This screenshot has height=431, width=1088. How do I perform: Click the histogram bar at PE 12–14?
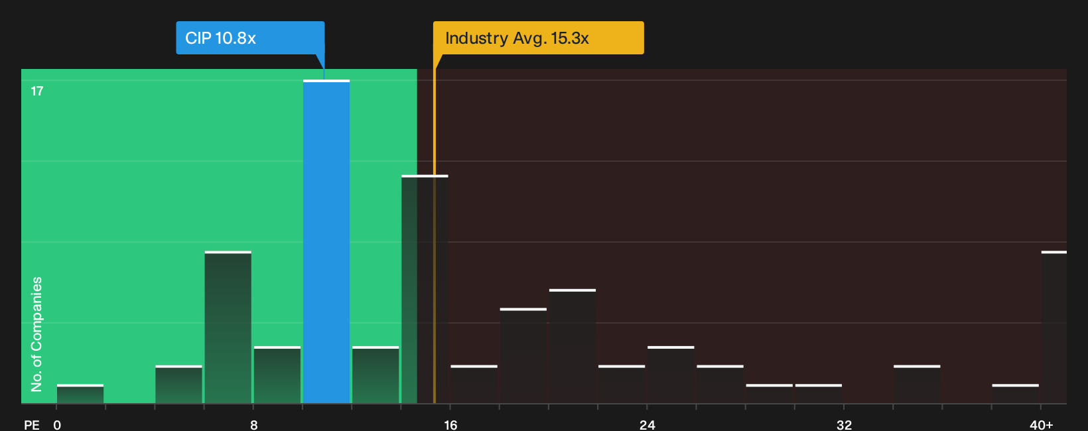point(375,375)
